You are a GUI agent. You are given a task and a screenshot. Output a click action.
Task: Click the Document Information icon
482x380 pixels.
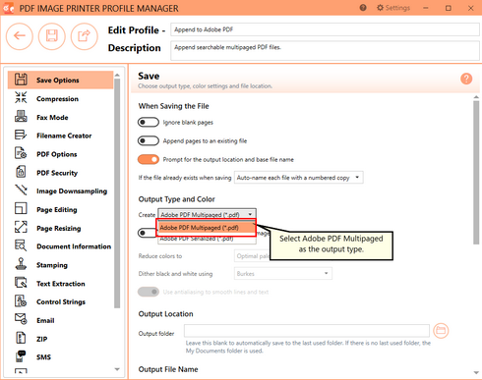pyautogui.click(x=21, y=245)
